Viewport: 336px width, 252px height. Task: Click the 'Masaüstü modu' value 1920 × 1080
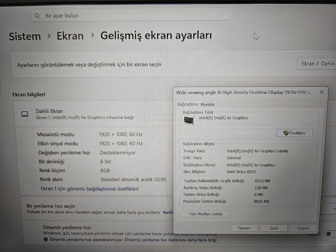pyautogui.click(x=121, y=134)
